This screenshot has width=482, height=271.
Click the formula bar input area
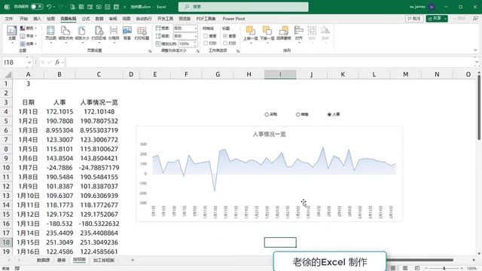click(270, 62)
